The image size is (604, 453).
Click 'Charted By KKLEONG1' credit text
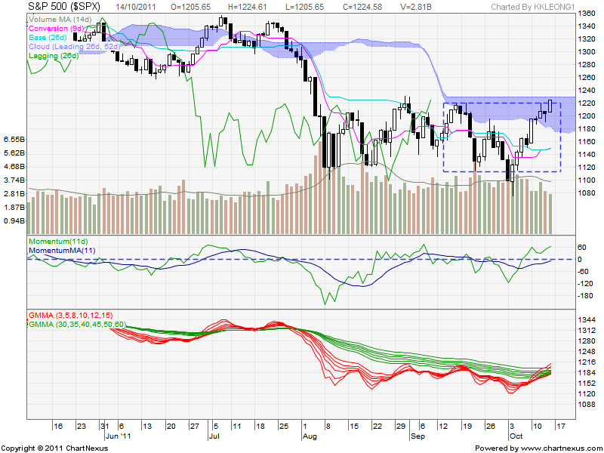pos(533,7)
